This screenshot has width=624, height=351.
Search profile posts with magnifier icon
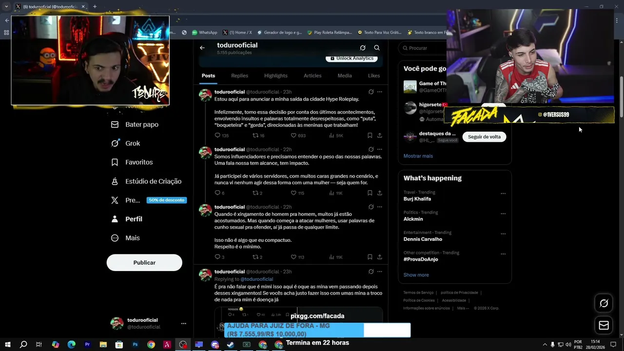377,48
